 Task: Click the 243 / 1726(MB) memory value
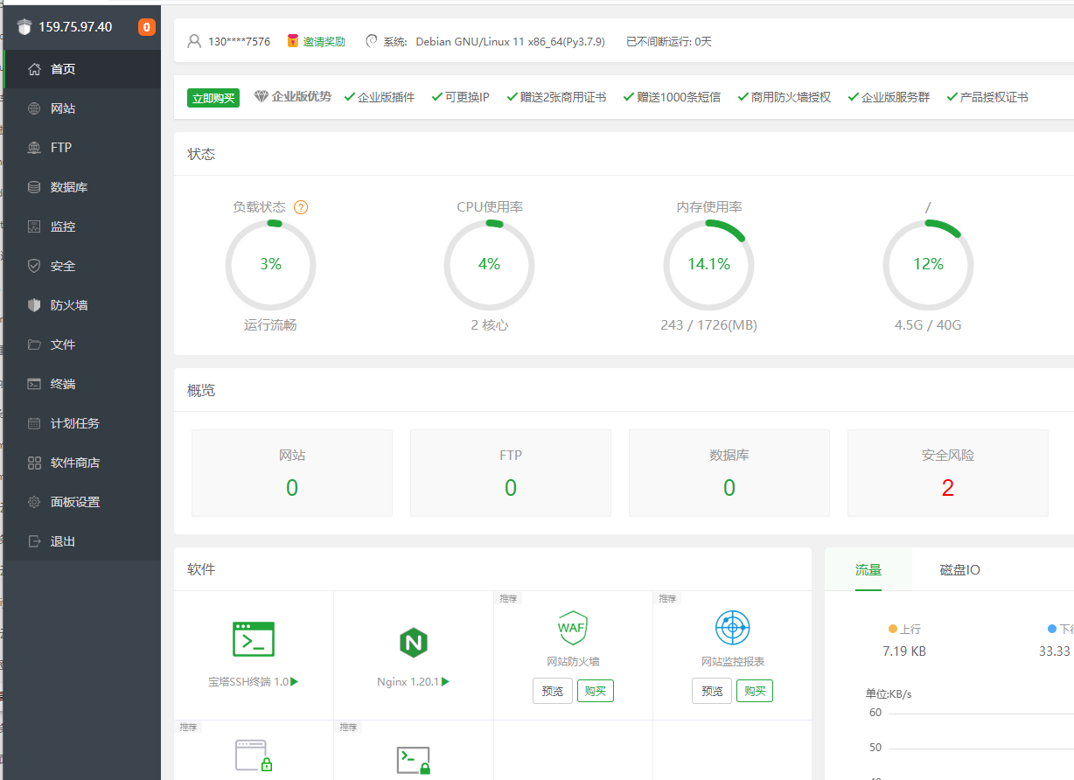pos(708,325)
